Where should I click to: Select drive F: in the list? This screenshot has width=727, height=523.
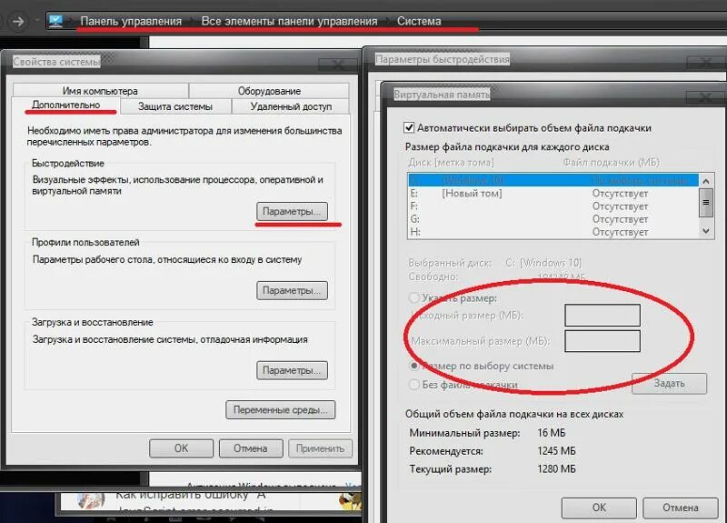click(x=553, y=206)
